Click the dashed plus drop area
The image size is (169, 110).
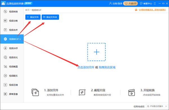[x=96, y=52]
